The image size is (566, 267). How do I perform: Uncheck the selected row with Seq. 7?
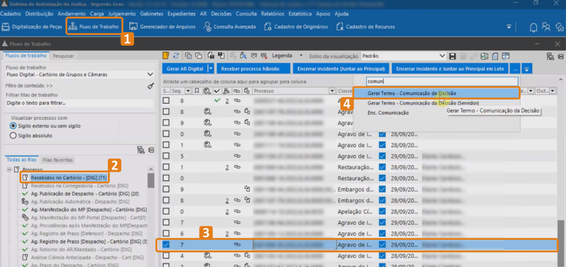point(166,245)
